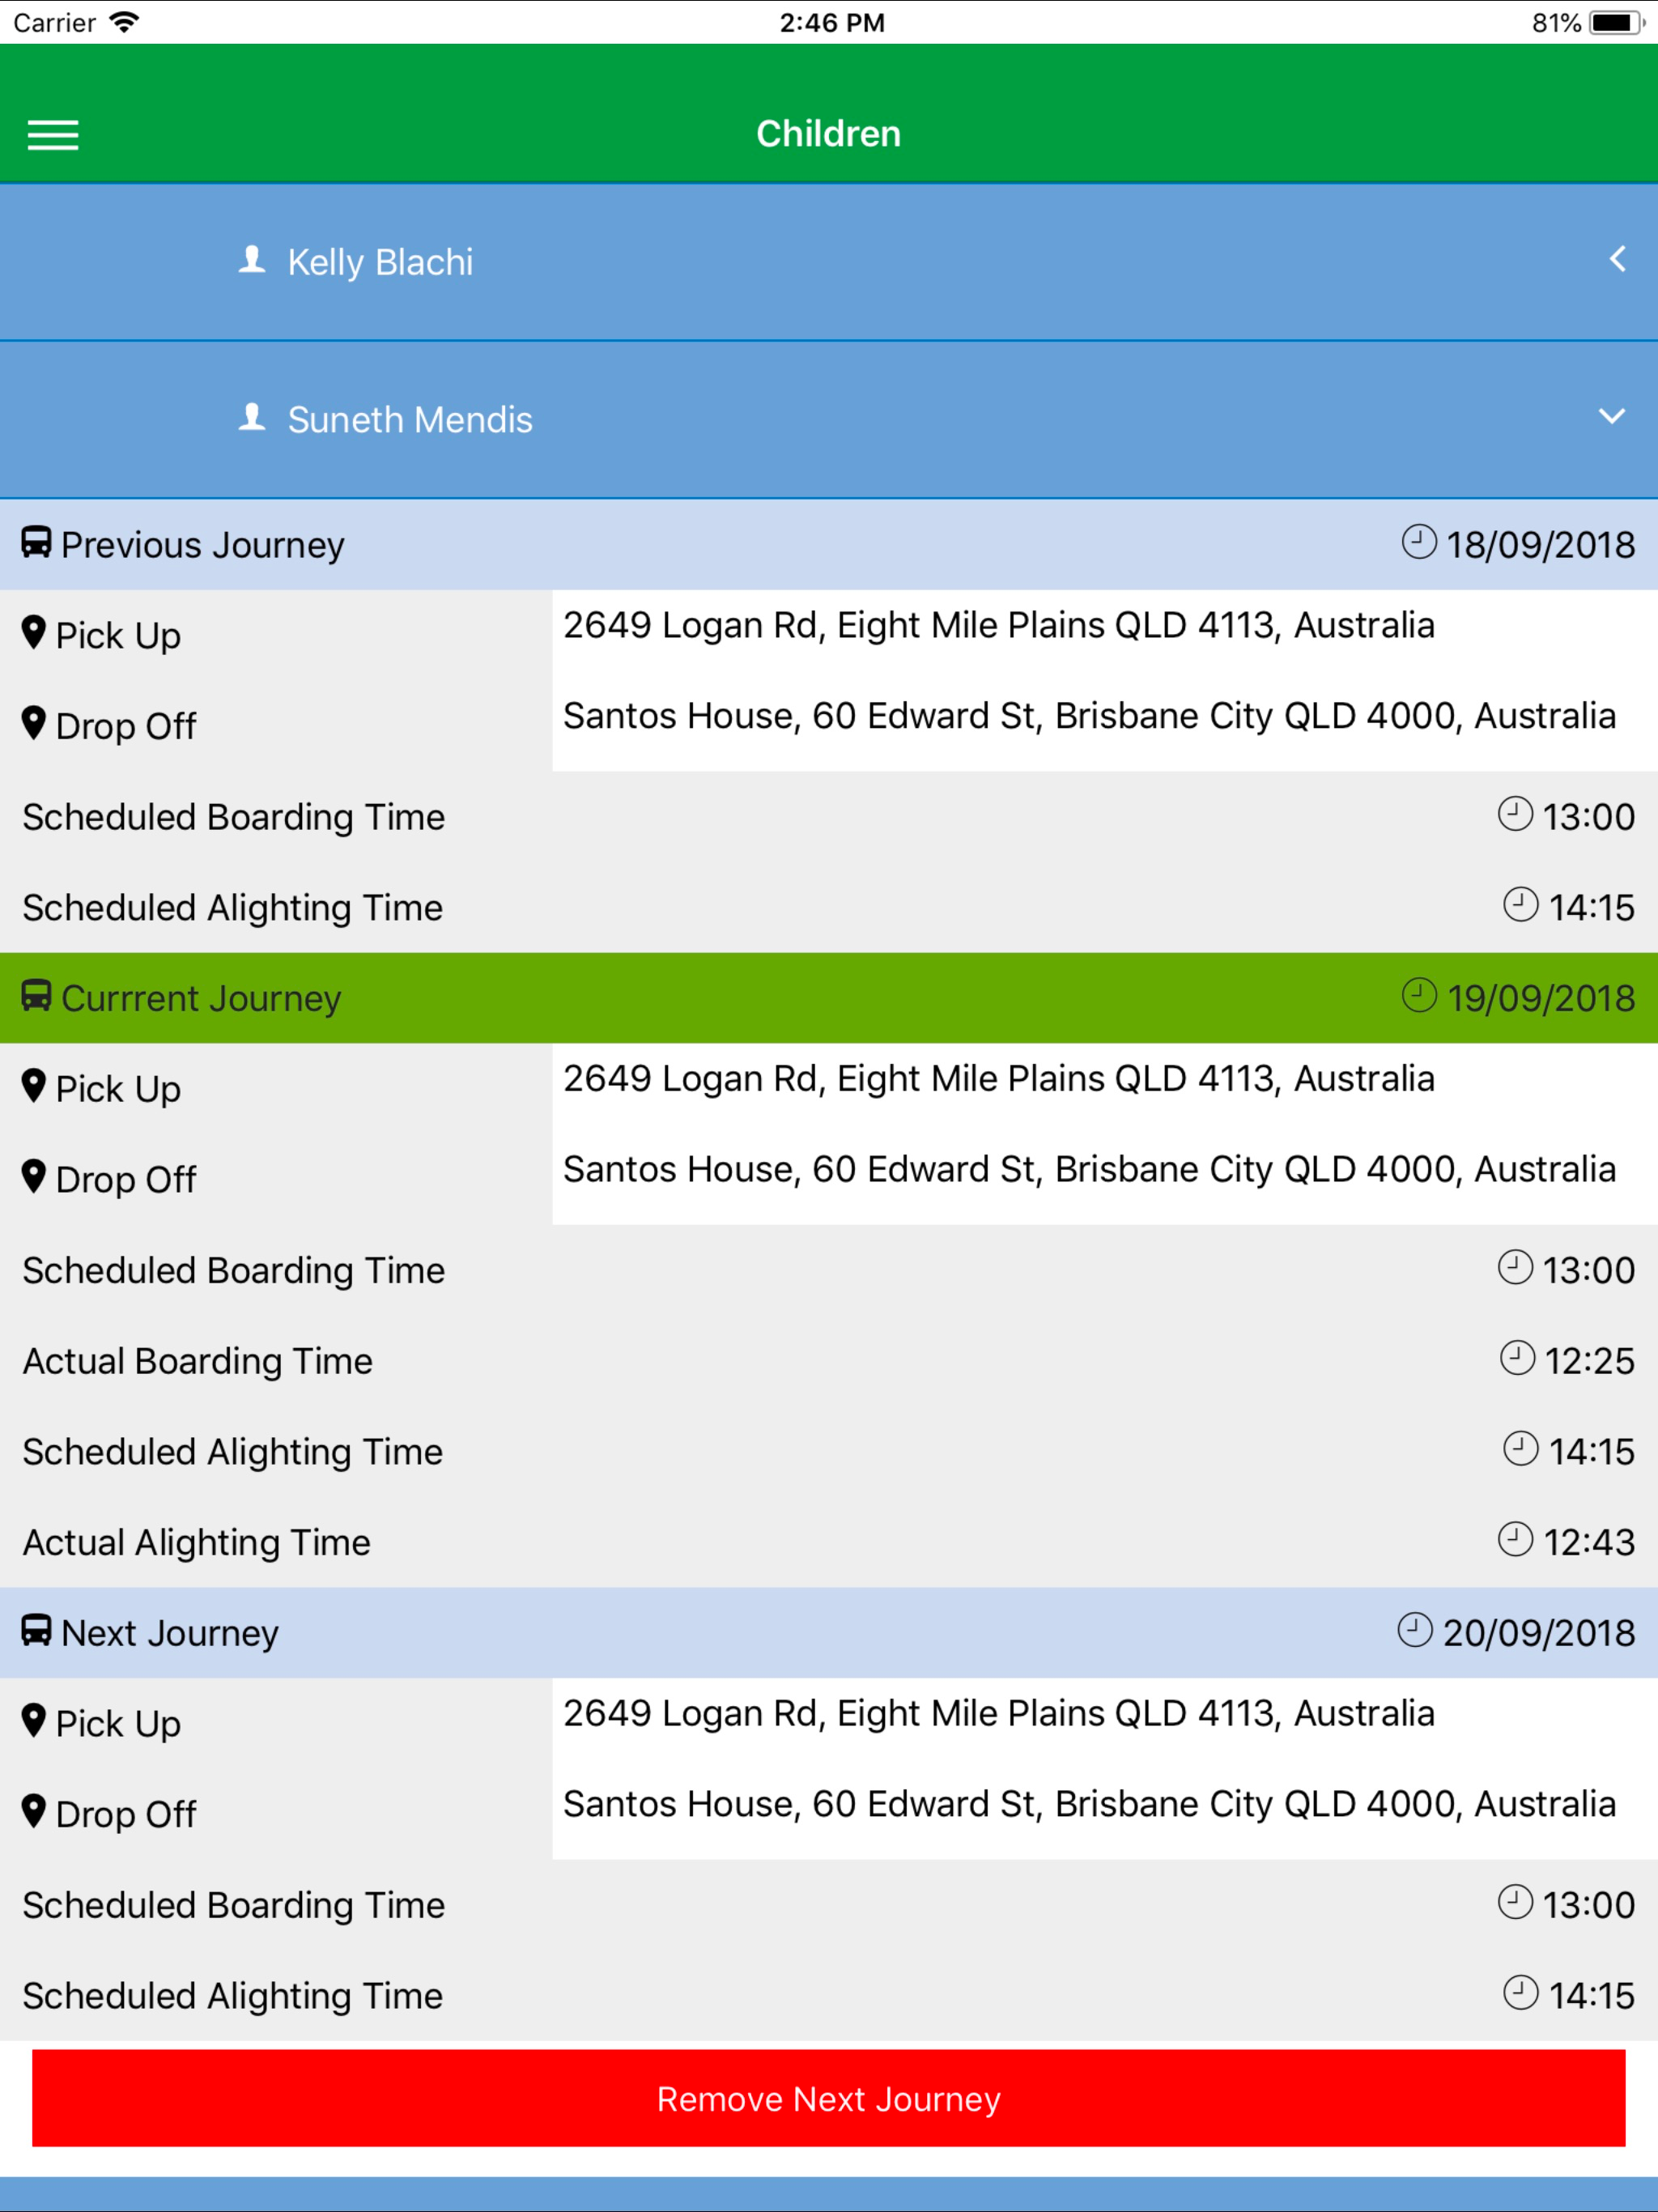The height and width of the screenshot is (2212, 1658).
Task: Tap the Previous Journey Santos House address
Action: [x=1090, y=717]
